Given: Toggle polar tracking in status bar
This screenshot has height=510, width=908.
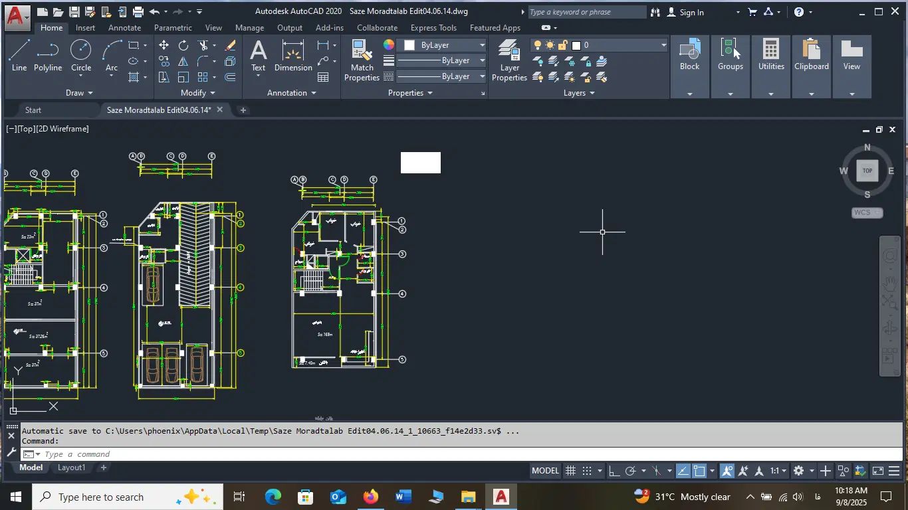Looking at the screenshot, I should click(631, 471).
